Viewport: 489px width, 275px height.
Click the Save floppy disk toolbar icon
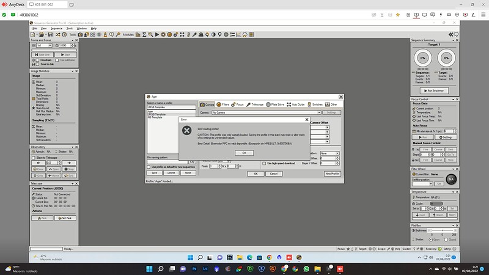pos(50,35)
